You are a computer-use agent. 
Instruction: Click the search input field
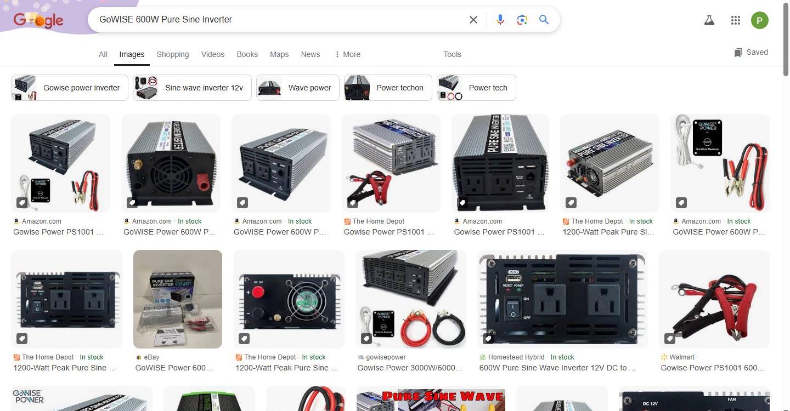pos(280,20)
